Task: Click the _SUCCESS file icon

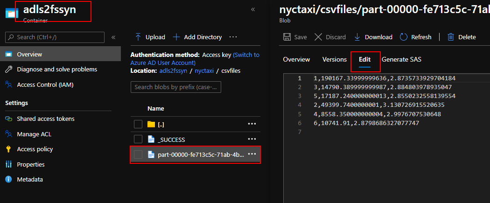Action: click(151, 139)
